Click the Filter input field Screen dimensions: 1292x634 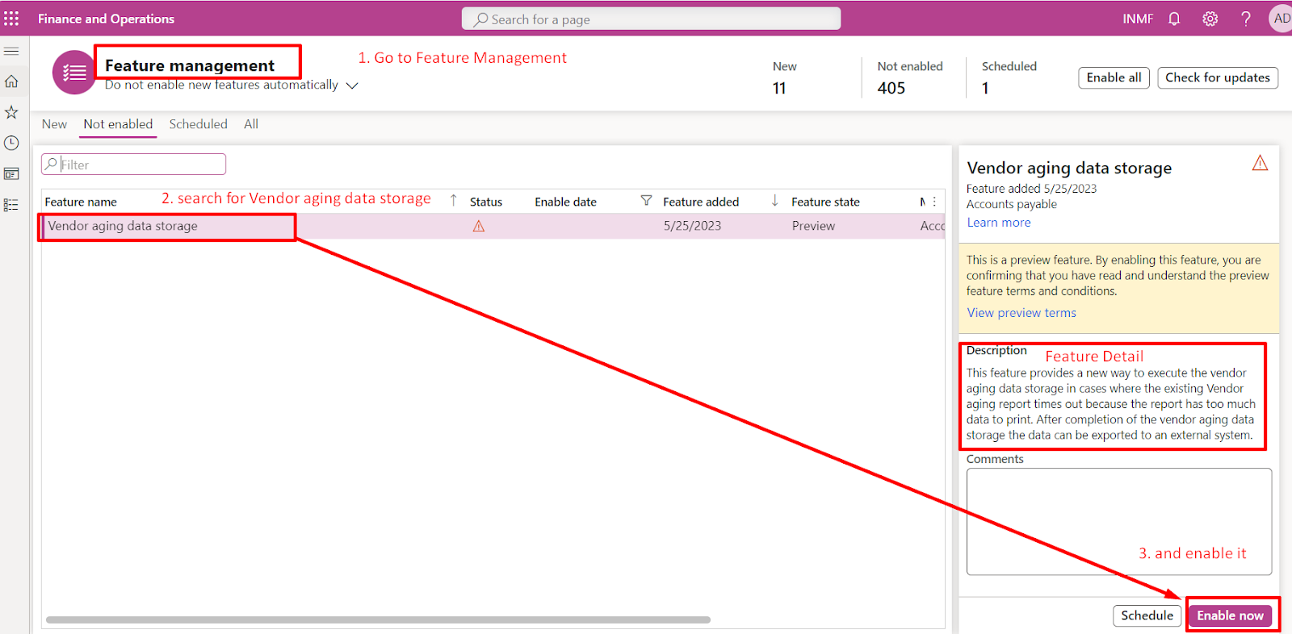[134, 165]
